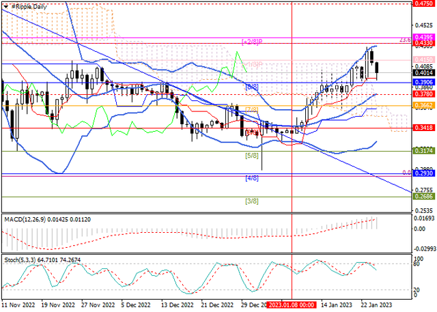Viewport: 437px width, 312px height.
Task: Select the 0.4395 magenta price label
Action: pyautogui.click(x=425, y=36)
